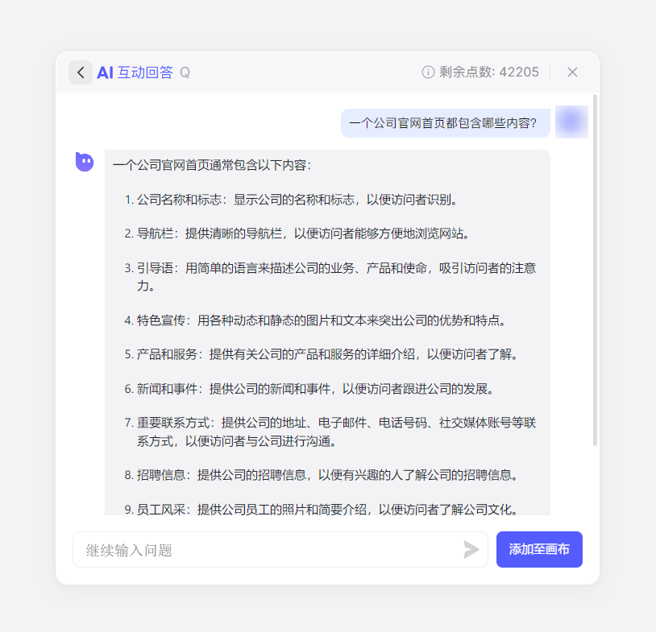Click the chat panel vertical scrollbar

point(595,270)
